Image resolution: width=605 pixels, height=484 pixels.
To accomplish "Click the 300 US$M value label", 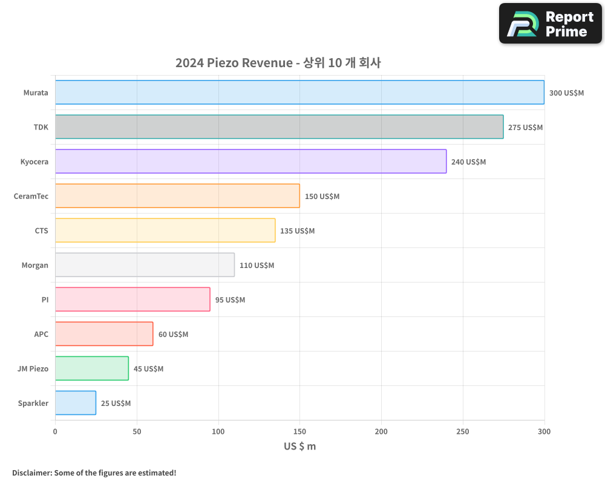I will pos(565,93).
